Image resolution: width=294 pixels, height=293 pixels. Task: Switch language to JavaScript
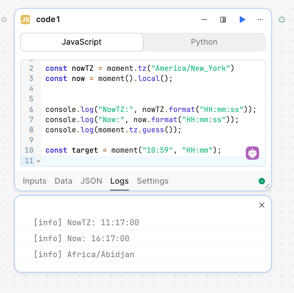click(81, 42)
